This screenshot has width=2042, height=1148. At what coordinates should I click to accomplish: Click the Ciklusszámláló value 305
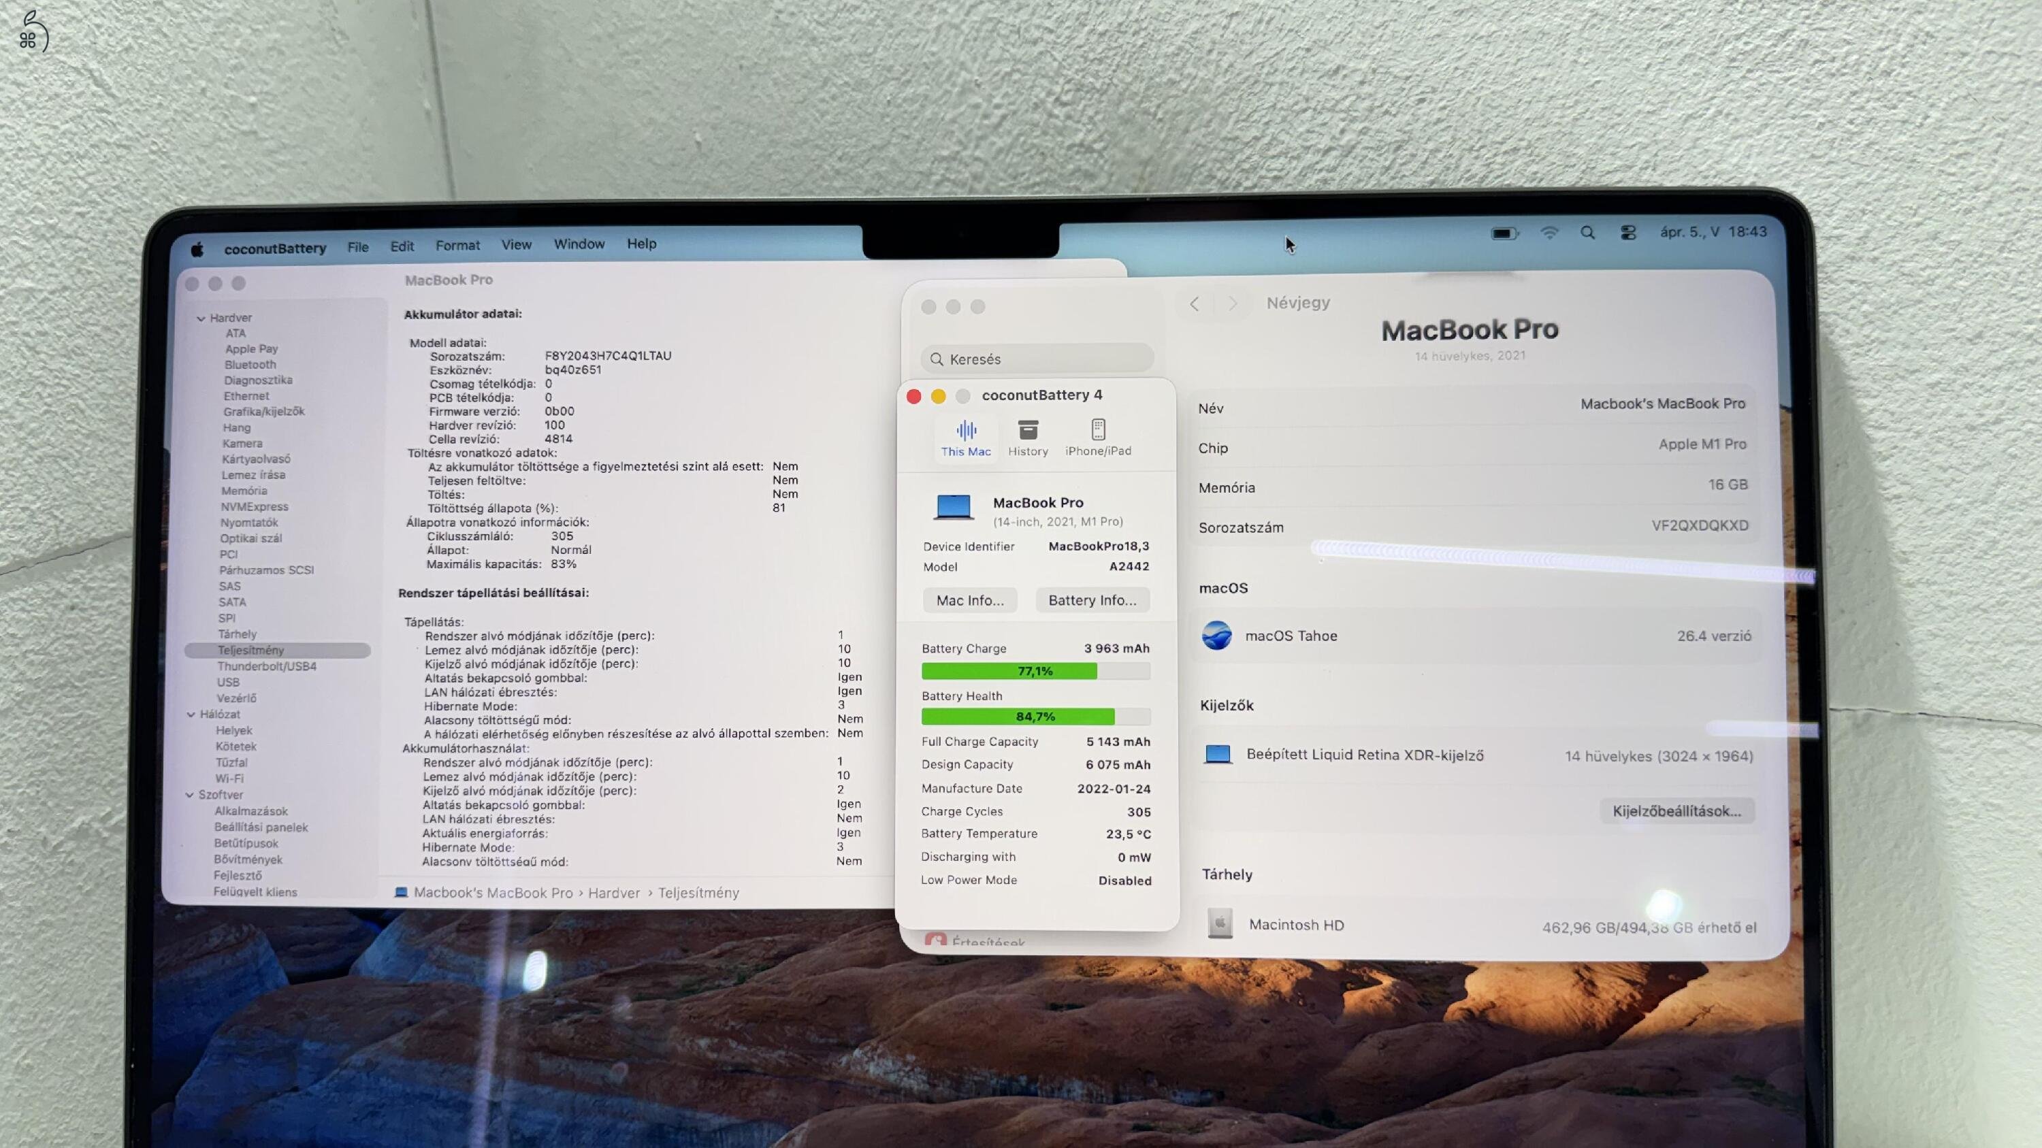click(x=562, y=536)
